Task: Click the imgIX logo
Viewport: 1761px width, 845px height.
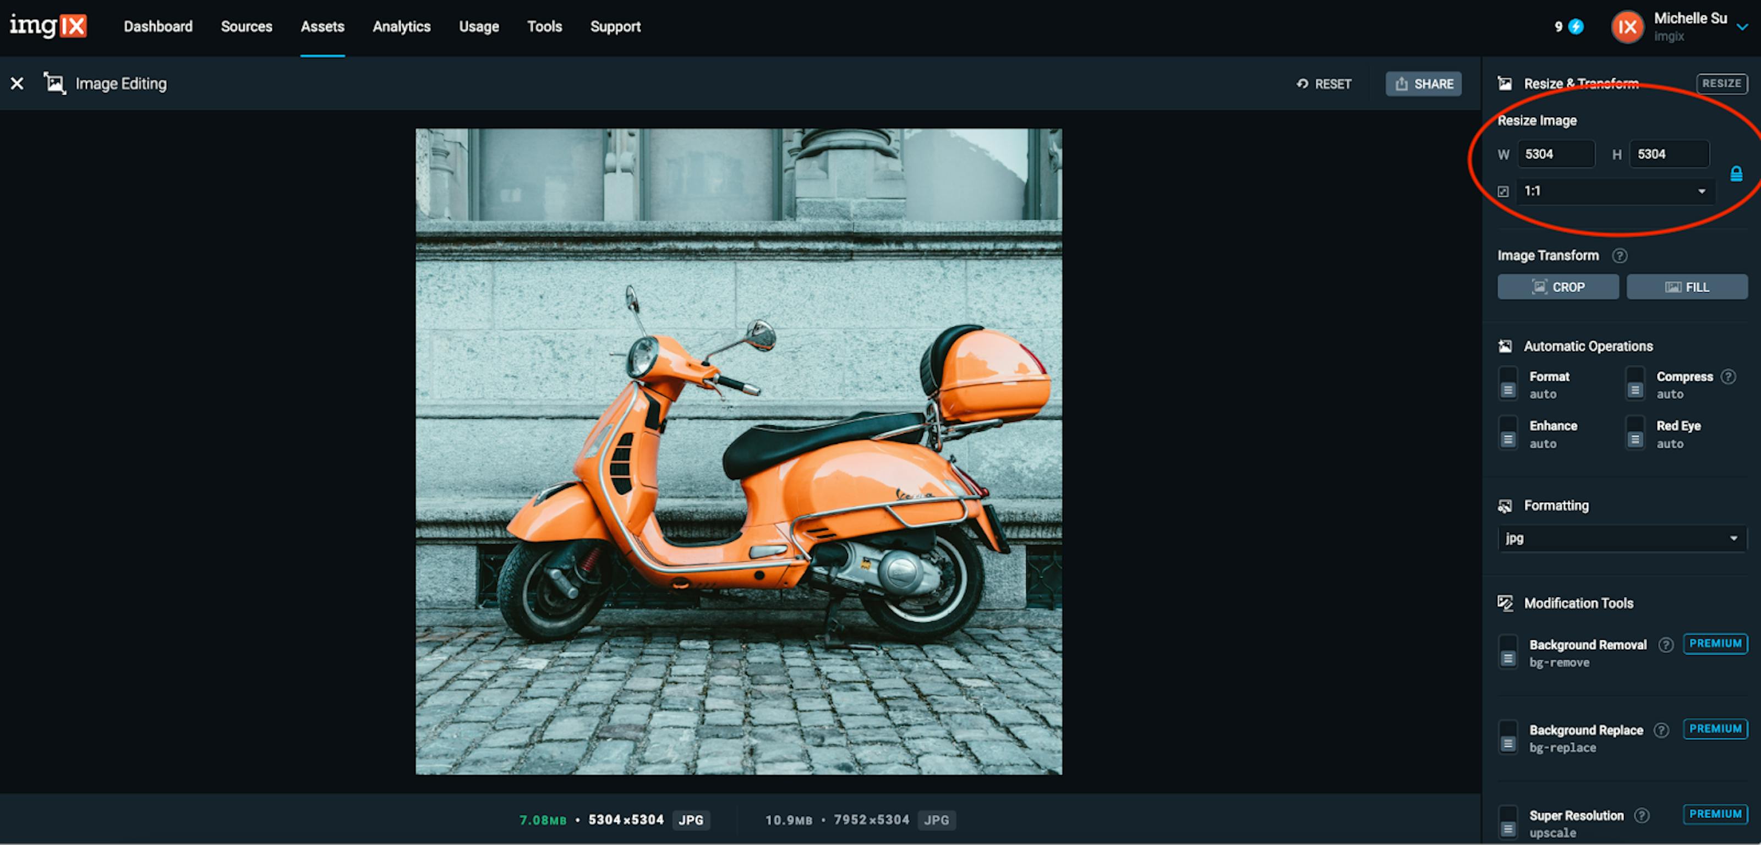Action: tap(48, 26)
